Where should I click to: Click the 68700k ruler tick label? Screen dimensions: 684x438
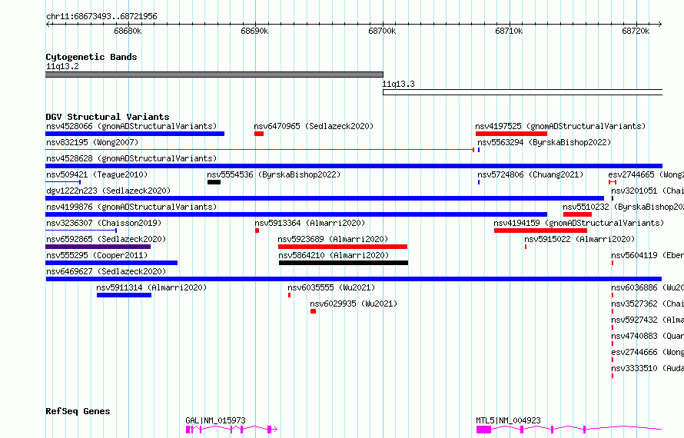382,31
